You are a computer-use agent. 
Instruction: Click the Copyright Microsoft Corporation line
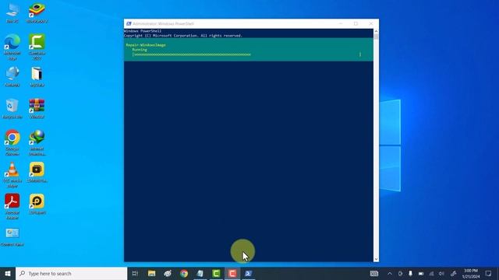click(x=183, y=36)
